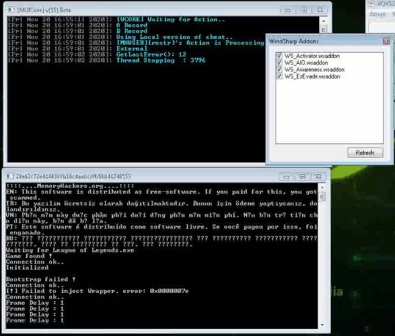Click scrollbar thumb in MUICore console
Viewport: 395px width, 336px height.
[x=323, y=29]
